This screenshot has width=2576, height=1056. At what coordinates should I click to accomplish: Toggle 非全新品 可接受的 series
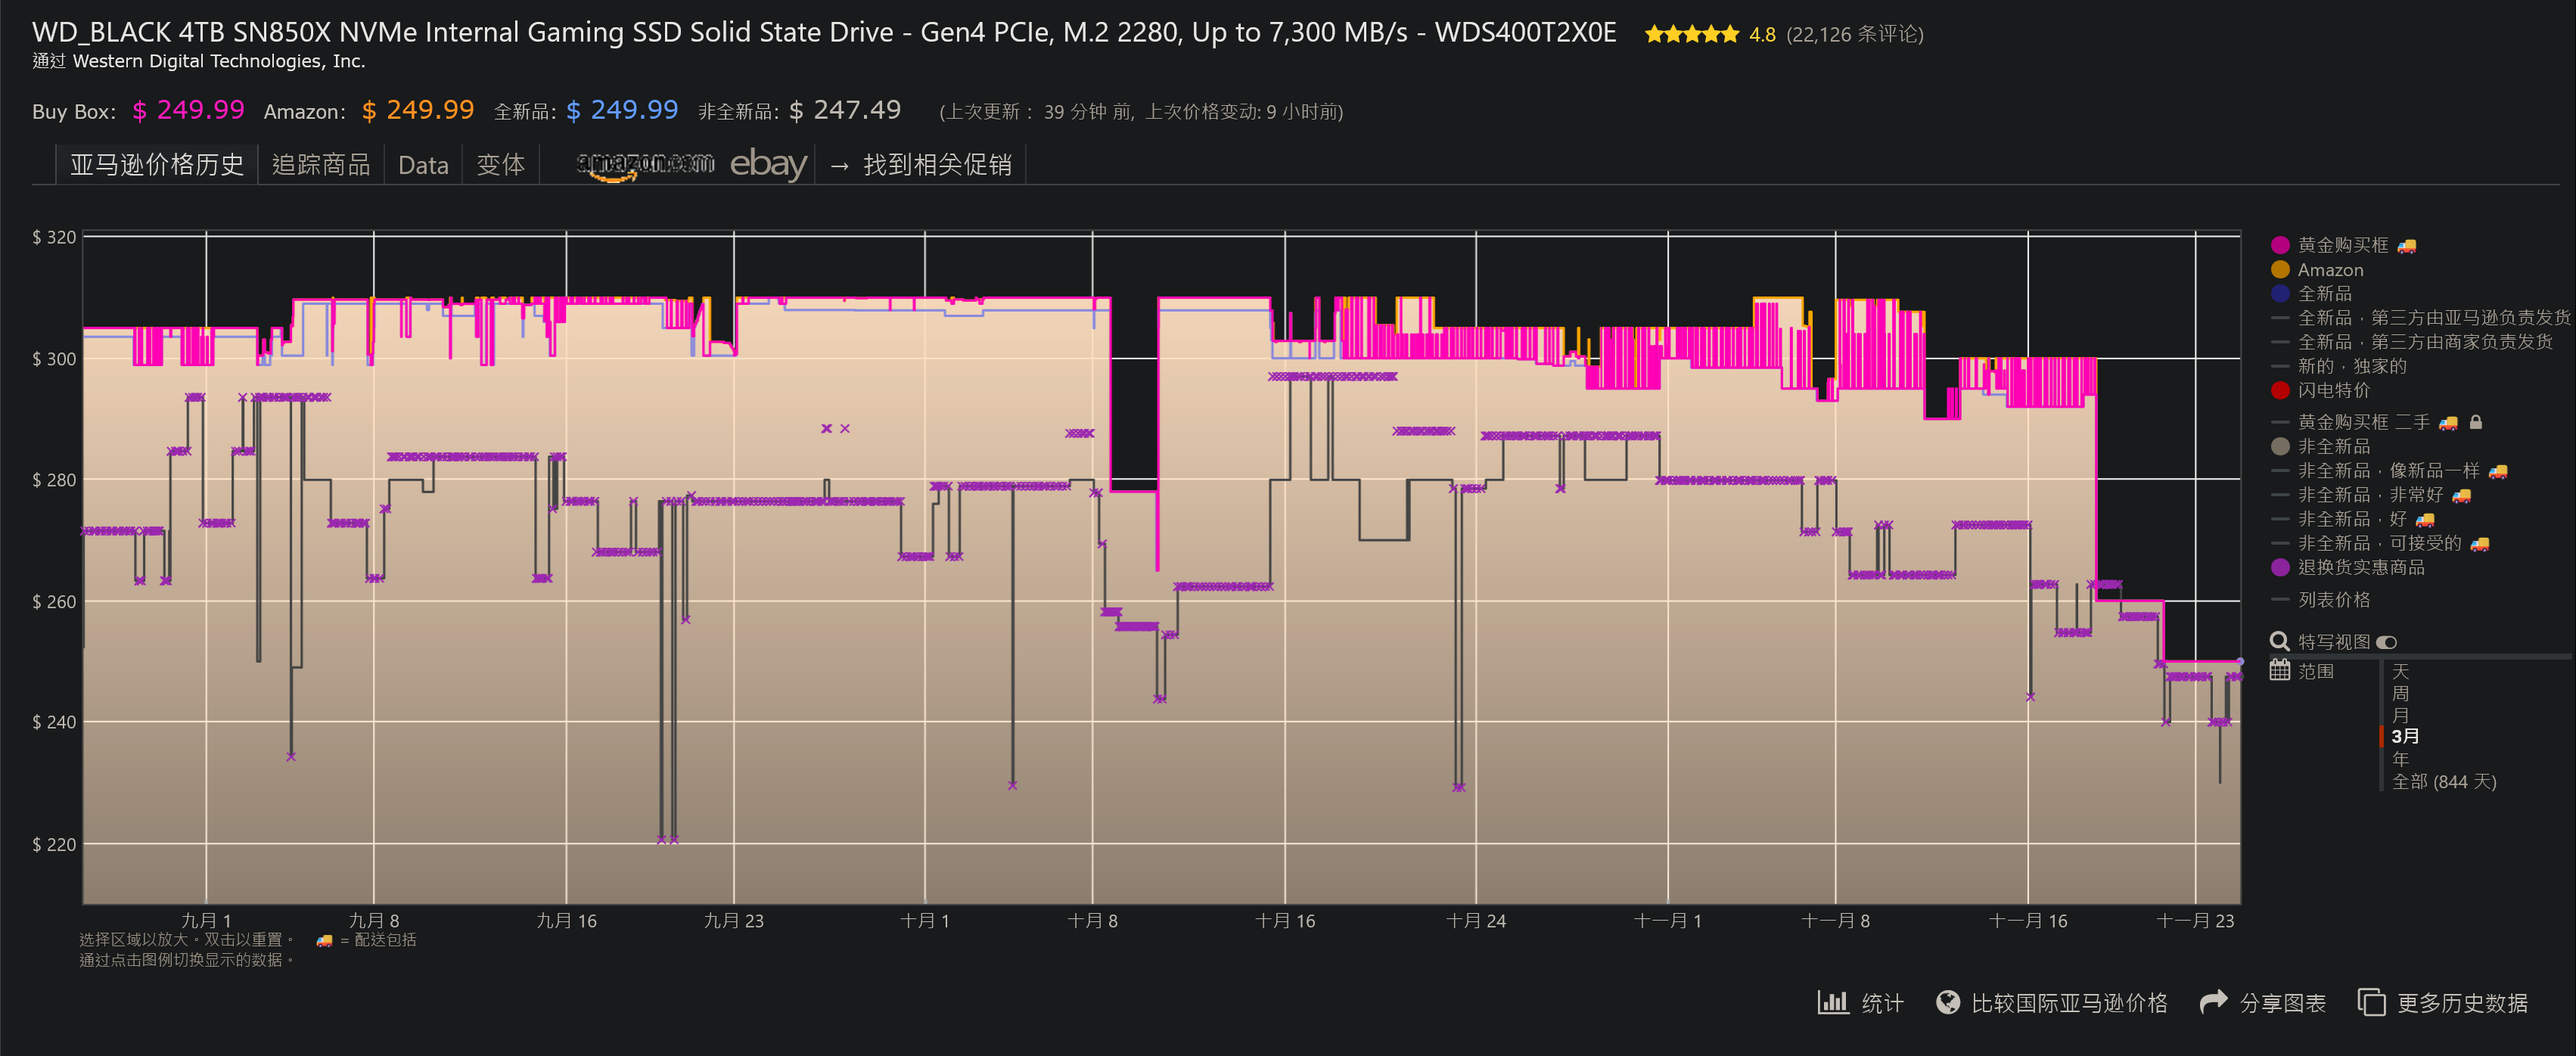2366,543
